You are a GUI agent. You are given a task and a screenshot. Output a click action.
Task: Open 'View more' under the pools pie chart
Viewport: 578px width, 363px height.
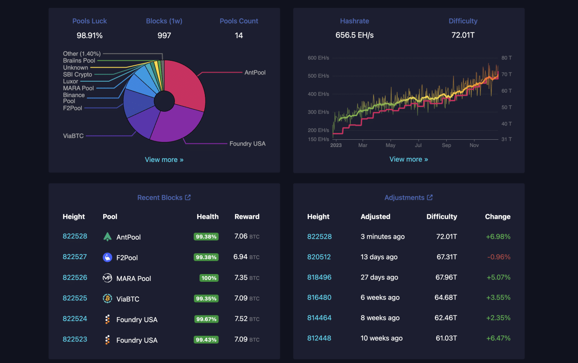click(x=164, y=160)
